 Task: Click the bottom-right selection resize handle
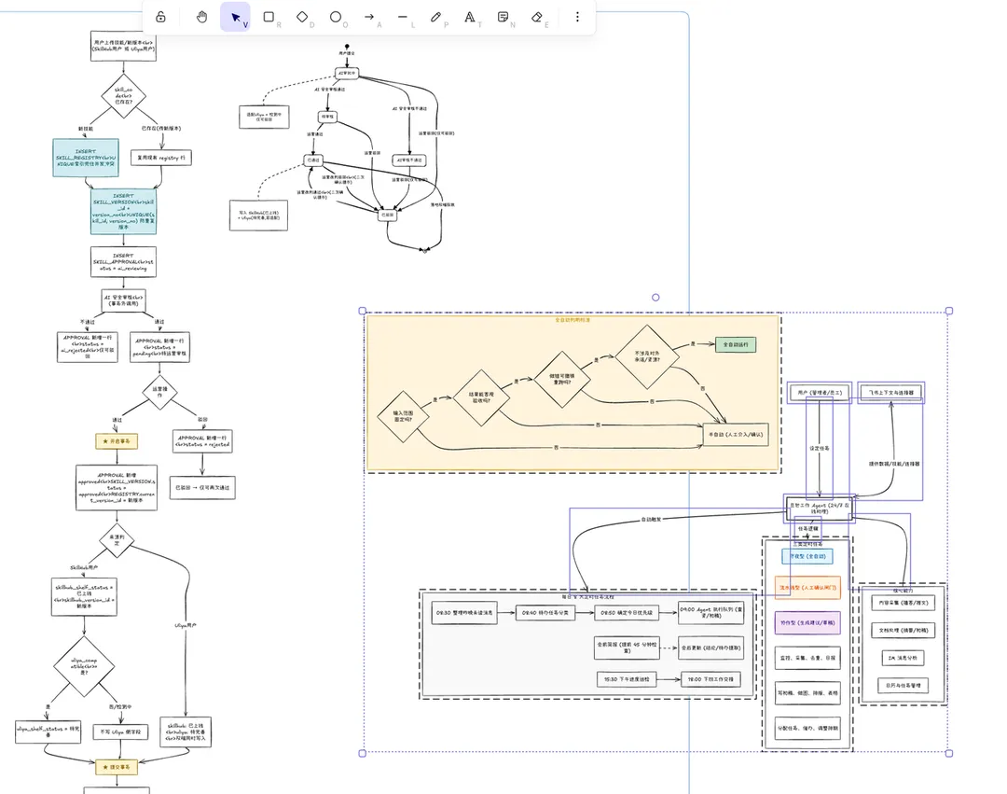(949, 753)
